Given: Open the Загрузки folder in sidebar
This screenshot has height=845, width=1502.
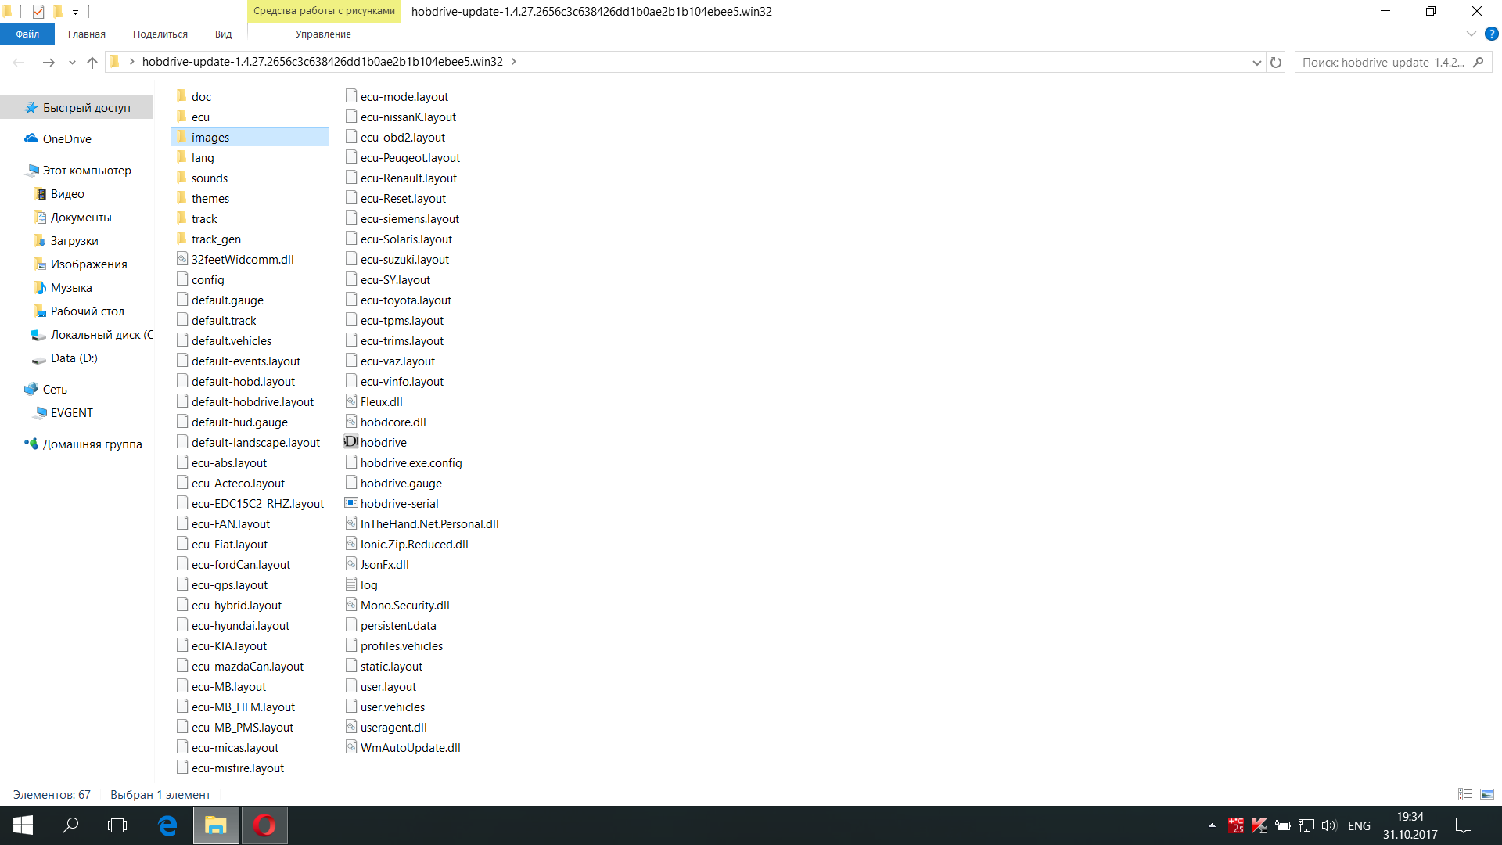Looking at the screenshot, I should 74,240.
